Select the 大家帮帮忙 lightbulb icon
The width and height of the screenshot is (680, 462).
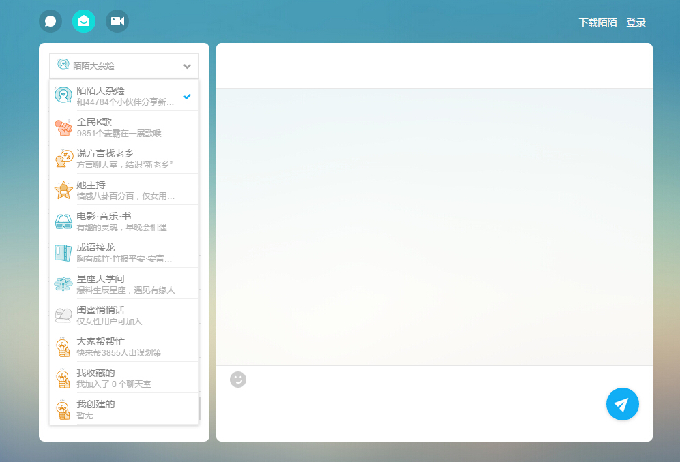[63, 345]
